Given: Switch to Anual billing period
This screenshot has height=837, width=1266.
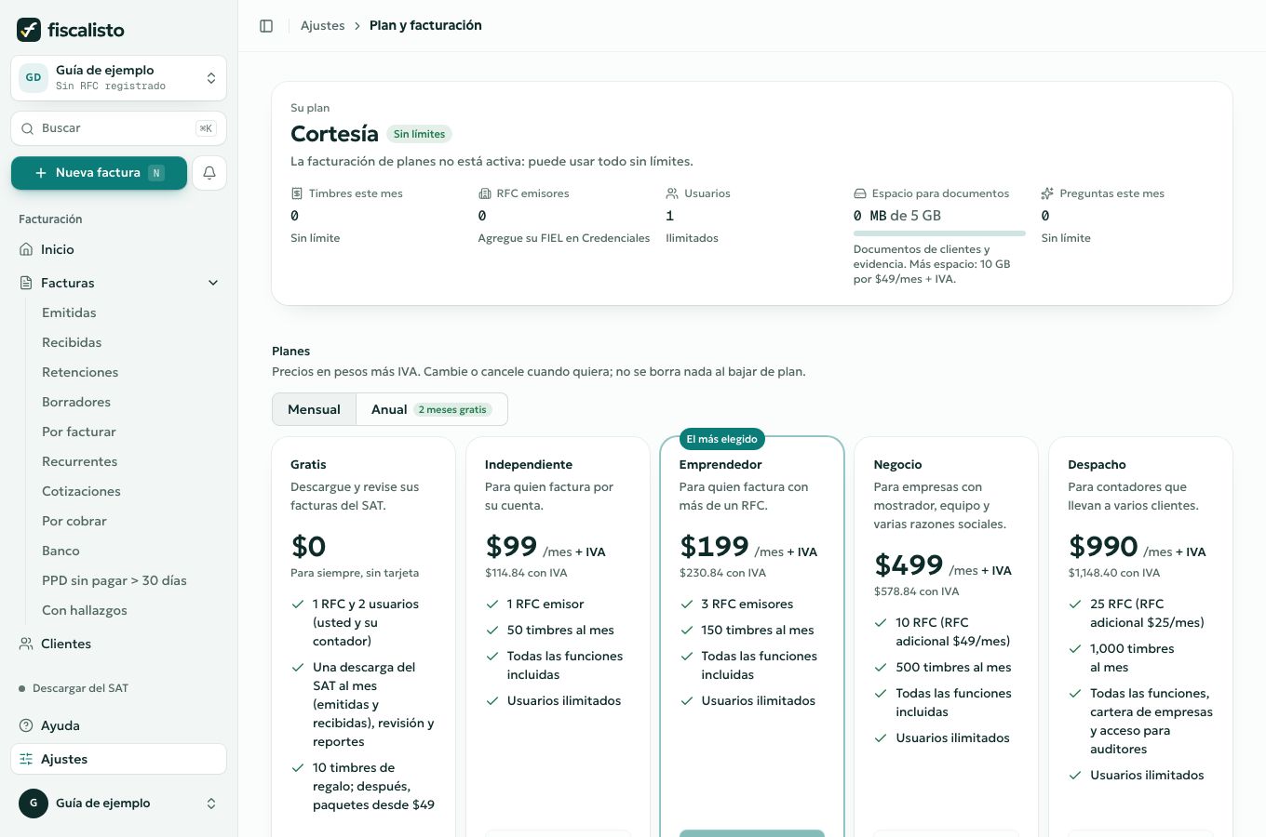Looking at the screenshot, I should pos(432,409).
